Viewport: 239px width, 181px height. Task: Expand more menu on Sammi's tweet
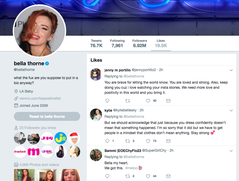coord(231,151)
